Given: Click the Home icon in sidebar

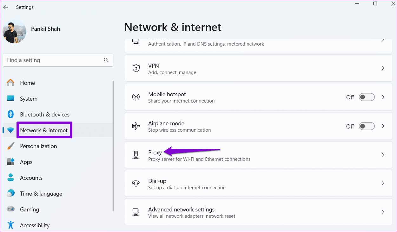Looking at the screenshot, I should click(11, 83).
